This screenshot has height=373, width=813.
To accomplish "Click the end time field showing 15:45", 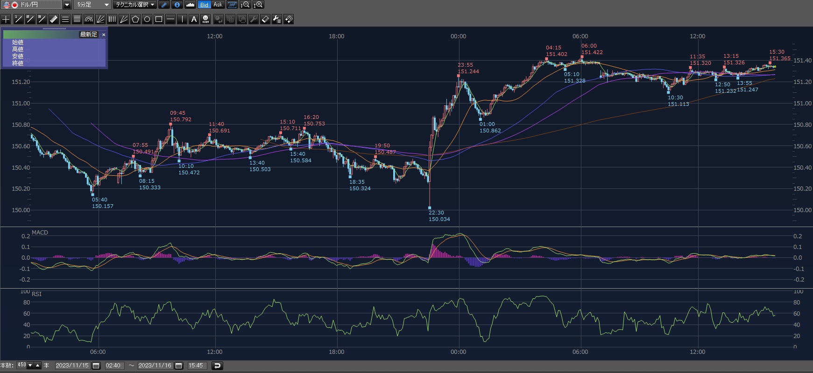I will 196,366.
